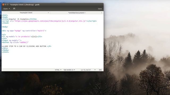170x95 pixels.
Task: Open the Open file dropdown arrow
Action: tap(9, 9)
